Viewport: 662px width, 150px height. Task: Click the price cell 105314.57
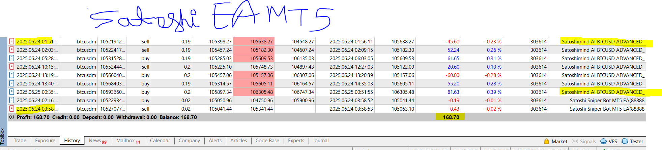tap(220, 84)
